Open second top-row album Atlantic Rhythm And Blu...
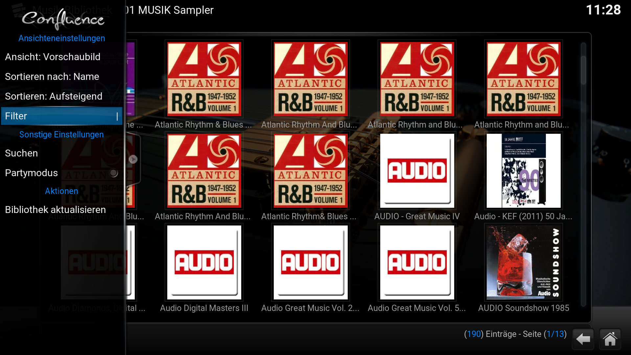Viewport: 631px width, 355px height. 311,79
